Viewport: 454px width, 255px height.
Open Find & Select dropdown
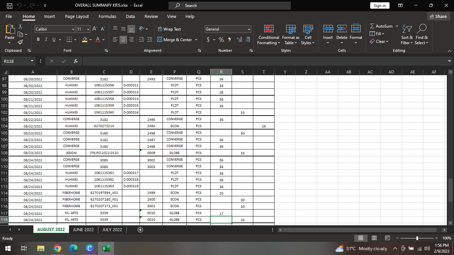pyautogui.click(x=421, y=35)
